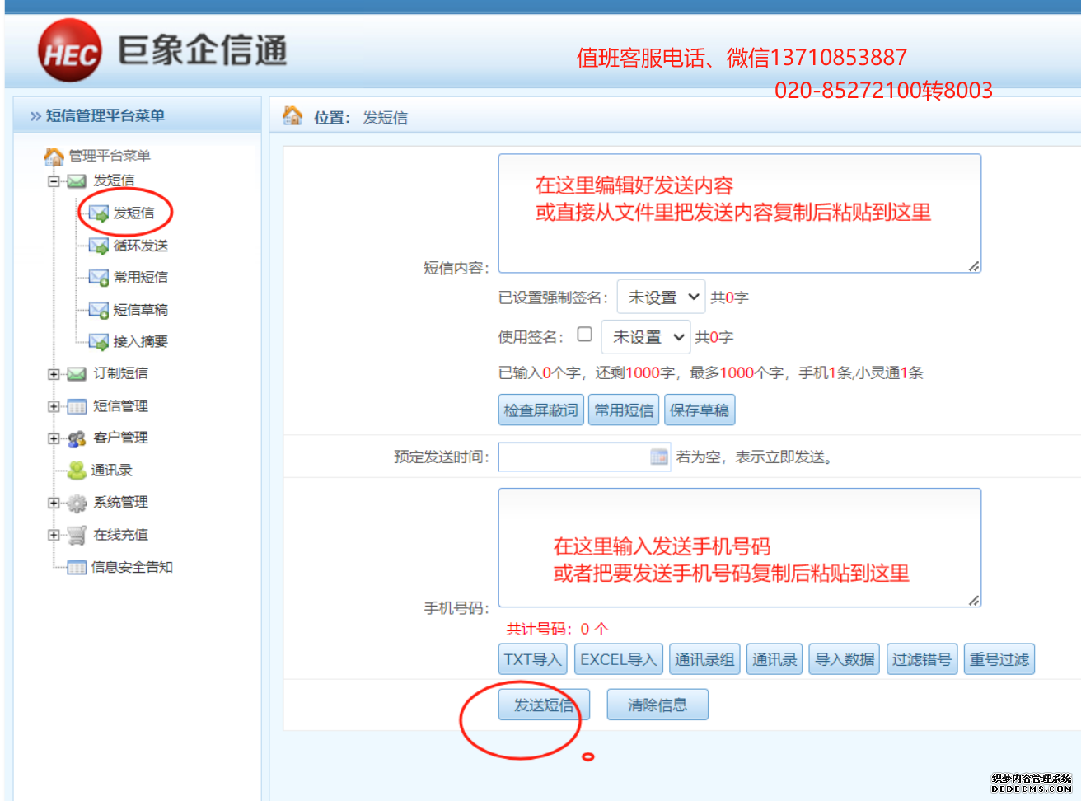
Task: Open 循环发送 in the sidebar menu
Action: [140, 246]
